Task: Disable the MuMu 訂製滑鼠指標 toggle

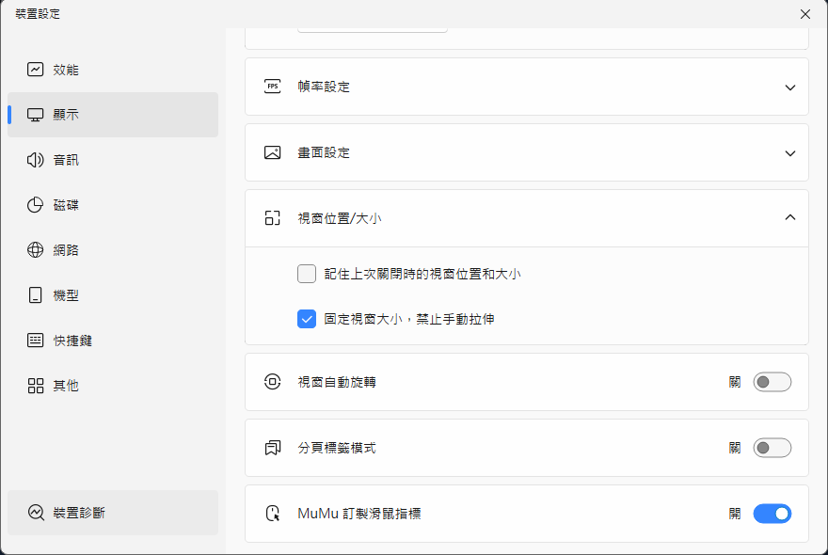Action: coord(772,514)
